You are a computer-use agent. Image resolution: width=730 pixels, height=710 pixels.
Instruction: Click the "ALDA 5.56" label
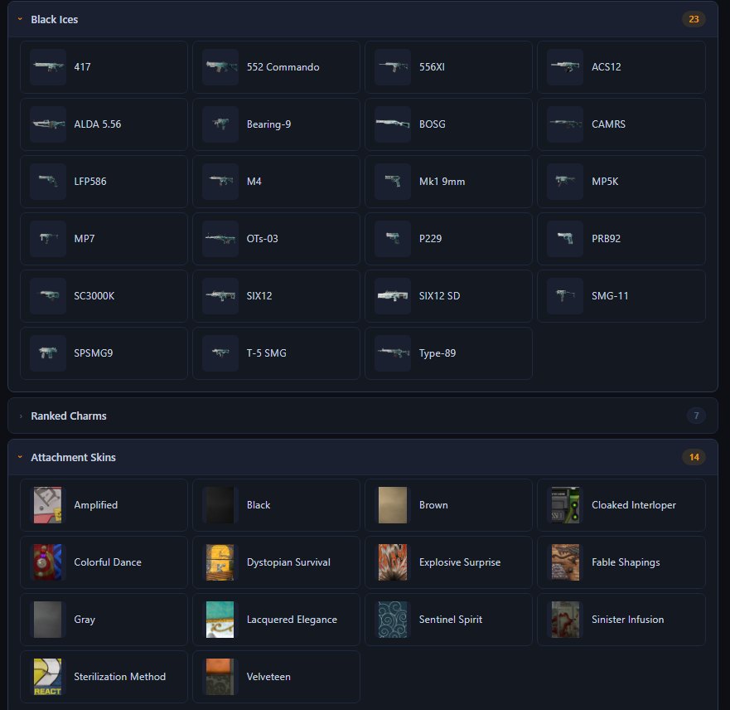[x=97, y=124]
